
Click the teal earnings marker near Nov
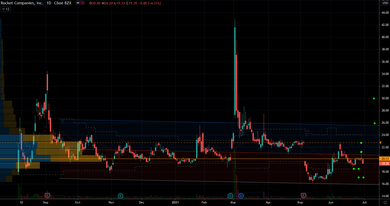point(120,195)
